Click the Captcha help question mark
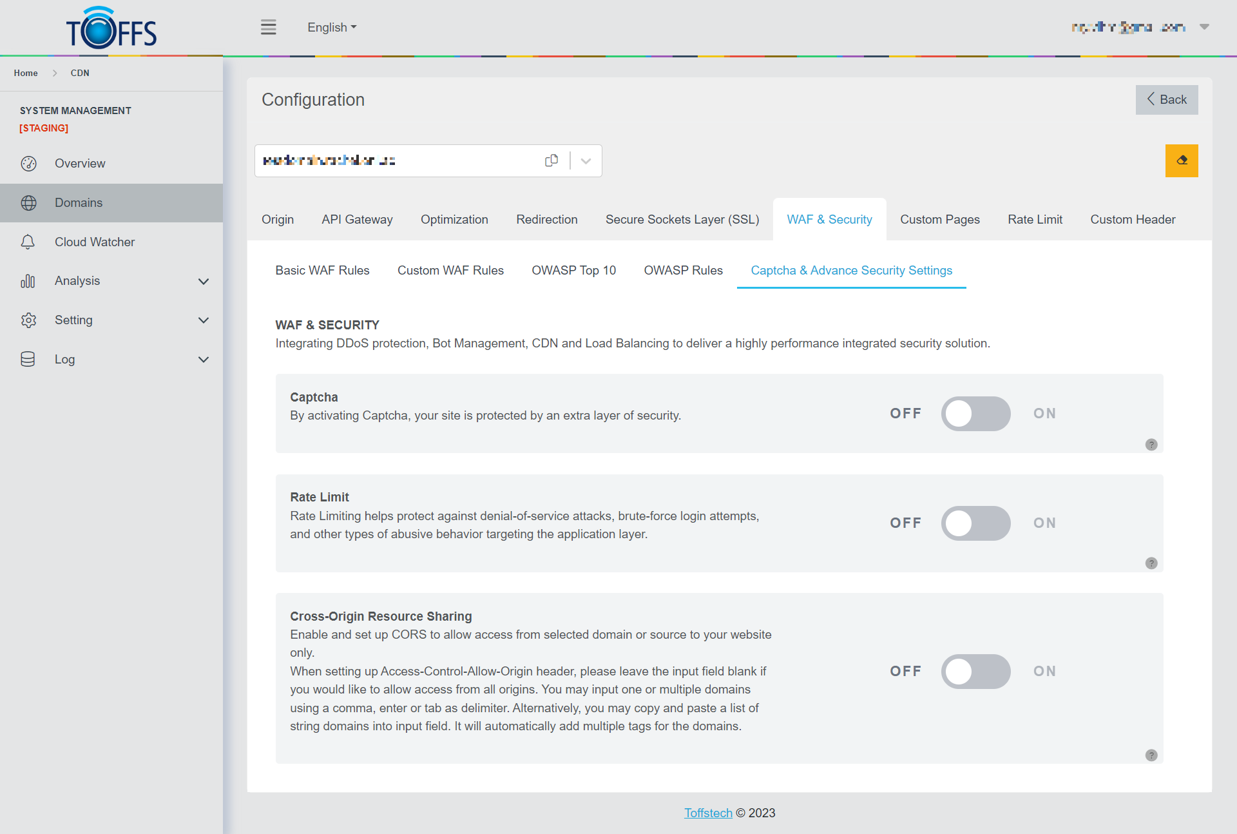 1151,445
